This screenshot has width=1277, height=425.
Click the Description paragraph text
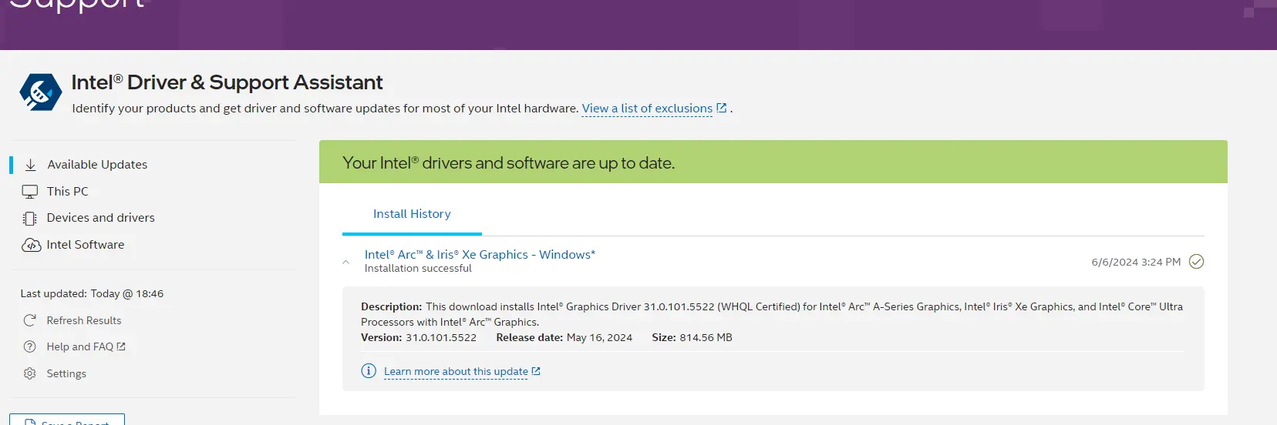click(772, 314)
